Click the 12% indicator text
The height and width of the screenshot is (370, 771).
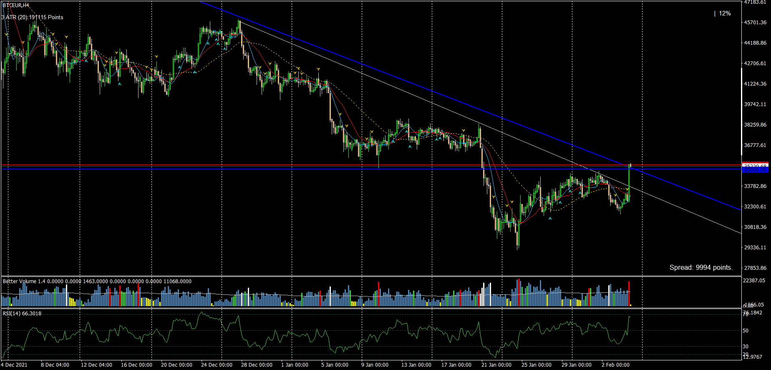tap(725, 13)
